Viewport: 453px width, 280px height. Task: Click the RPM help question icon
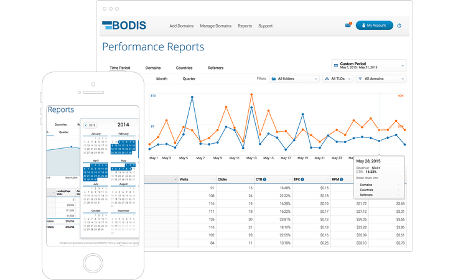tap(342, 179)
